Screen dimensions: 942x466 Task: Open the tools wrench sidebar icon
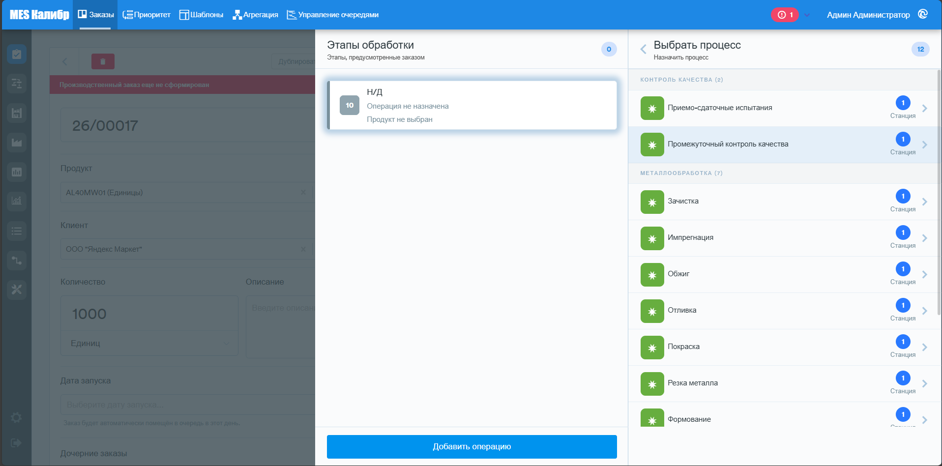(17, 290)
